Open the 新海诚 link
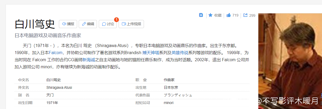The height and width of the screenshot is (109, 322). tap(89, 60)
